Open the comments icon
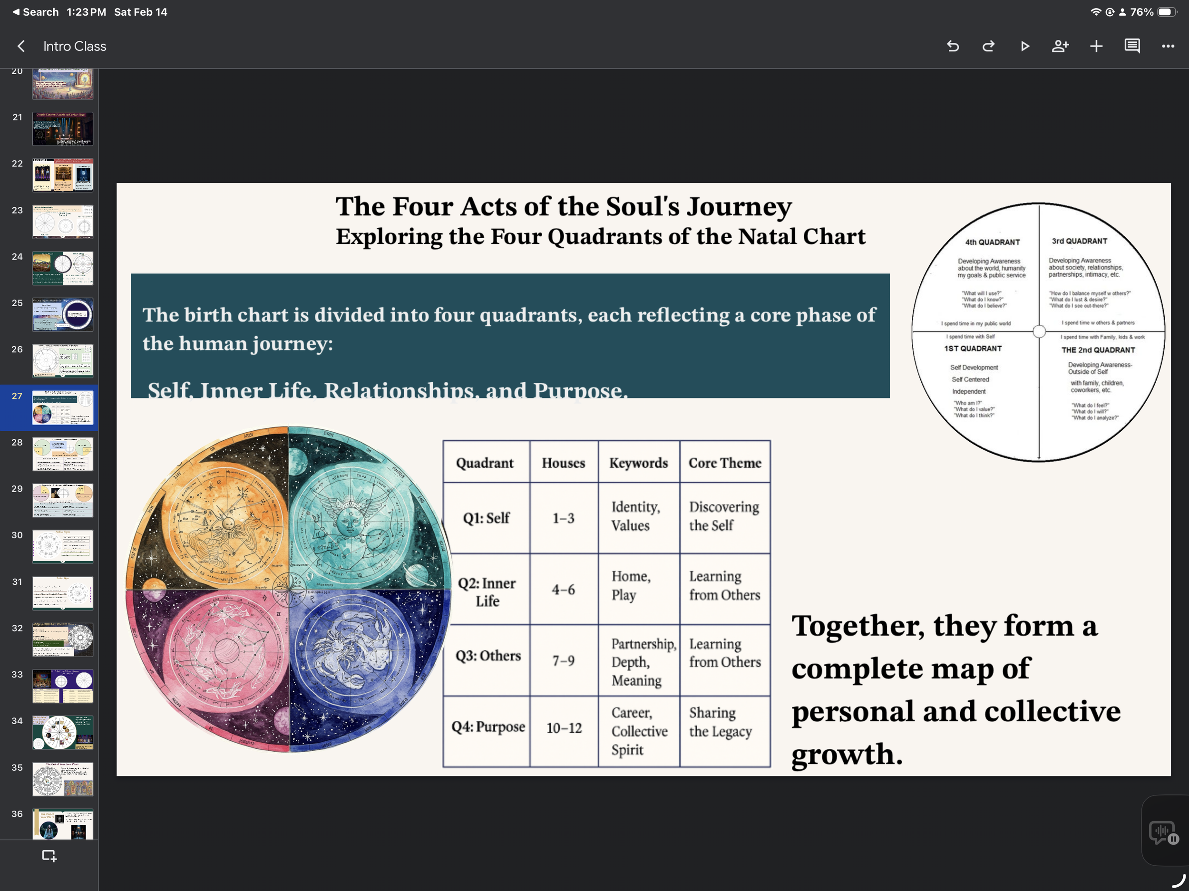This screenshot has width=1189, height=891. click(x=1132, y=46)
